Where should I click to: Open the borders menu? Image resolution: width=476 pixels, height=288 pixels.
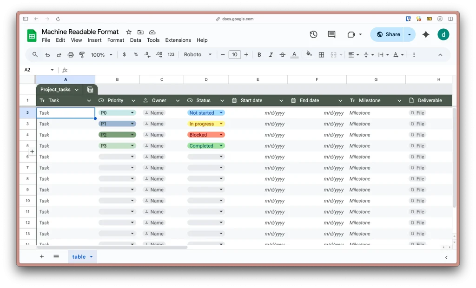click(x=321, y=54)
